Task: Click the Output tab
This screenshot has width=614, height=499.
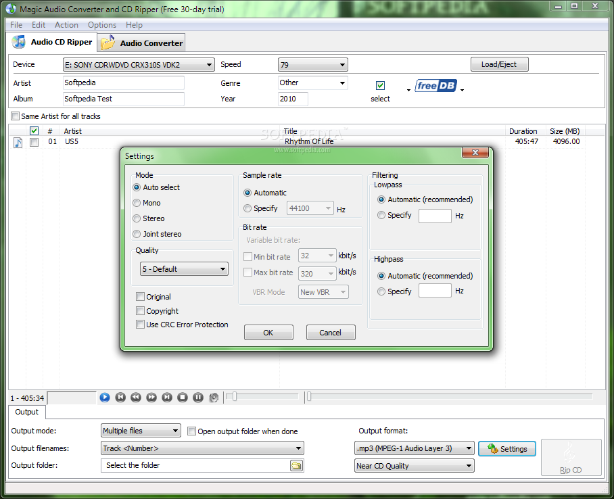Action: point(26,412)
